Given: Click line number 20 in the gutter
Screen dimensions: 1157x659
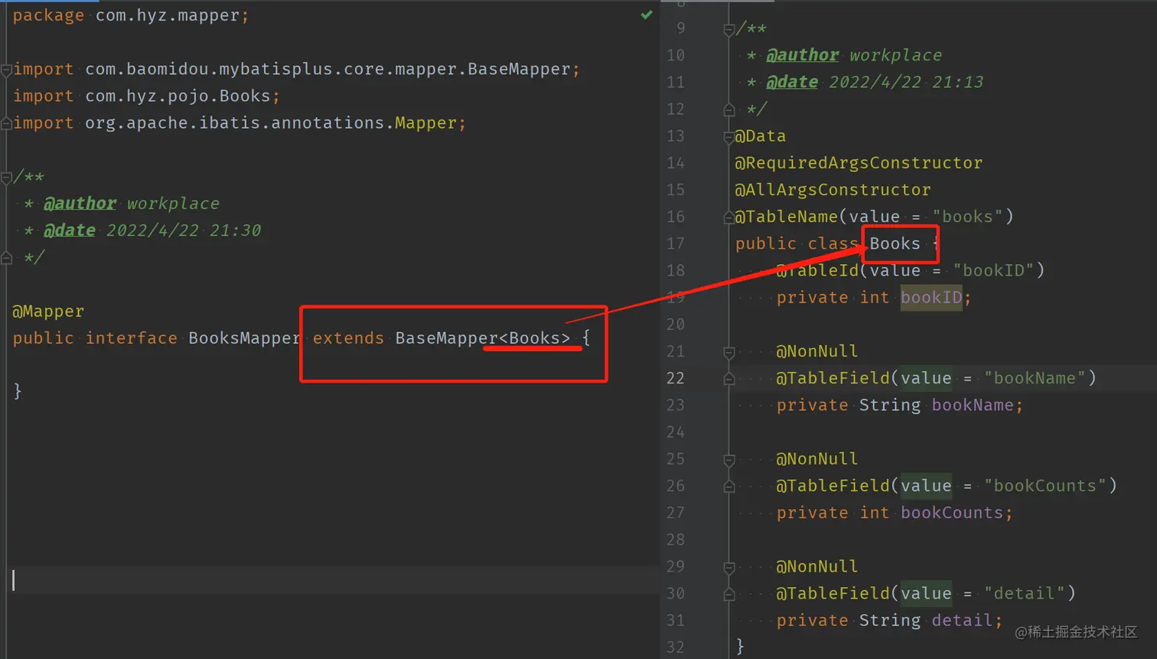Looking at the screenshot, I should (676, 325).
